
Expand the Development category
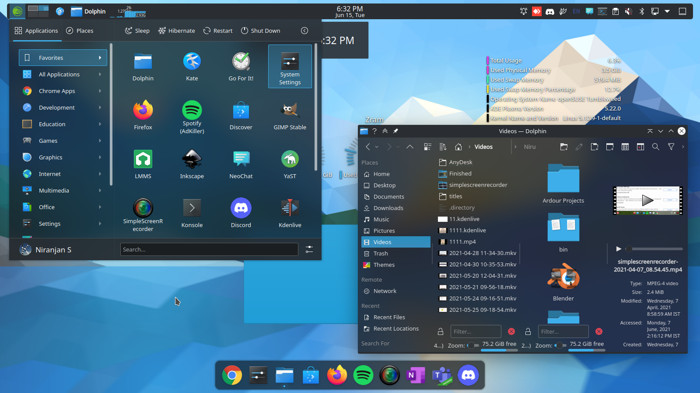[x=63, y=107]
